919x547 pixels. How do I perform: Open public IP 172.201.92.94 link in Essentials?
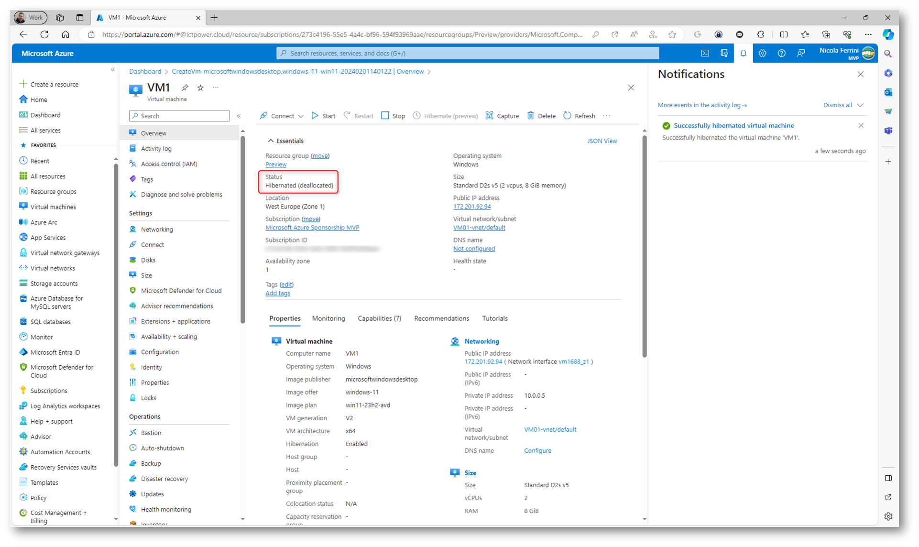coord(472,207)
